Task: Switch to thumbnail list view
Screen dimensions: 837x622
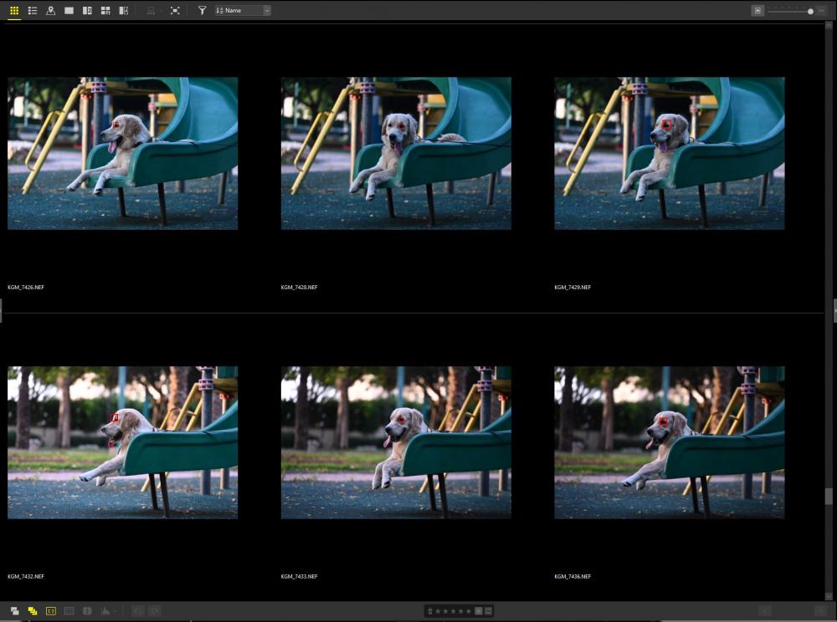Action: tap(33, 11)
